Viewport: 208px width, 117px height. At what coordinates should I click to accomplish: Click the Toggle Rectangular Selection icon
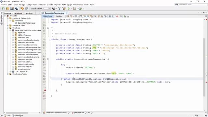click(95, 16)
